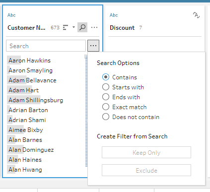The width and height of the screenshot is (210, 192).
Task: Click the Customer Name search magnifier icon
Action: pos(82,27)
